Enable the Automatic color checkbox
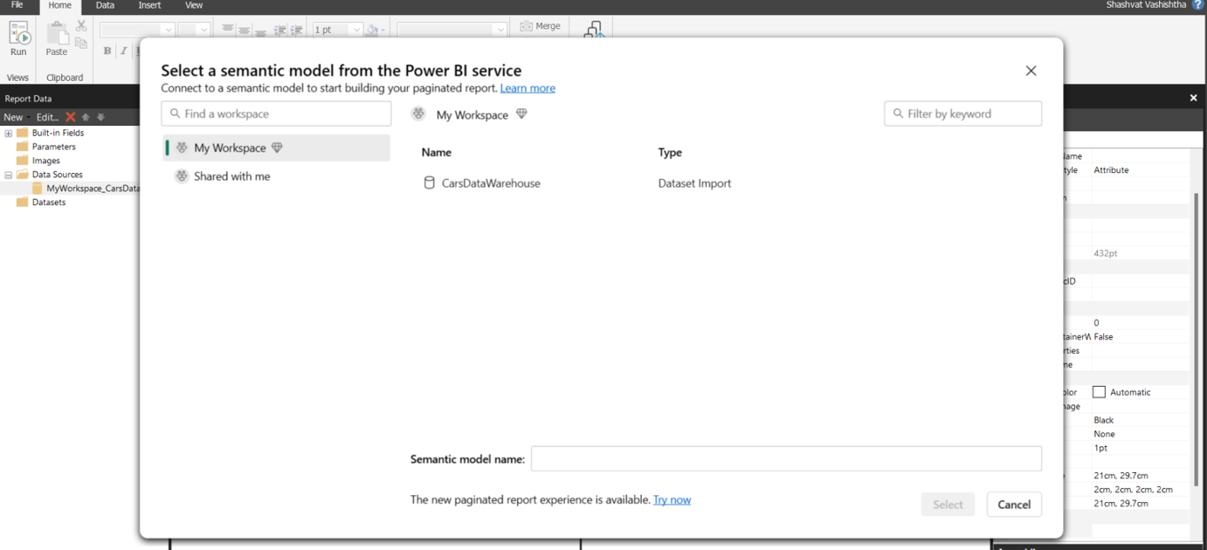The image size is (1207, 550). click(1099, 391)
